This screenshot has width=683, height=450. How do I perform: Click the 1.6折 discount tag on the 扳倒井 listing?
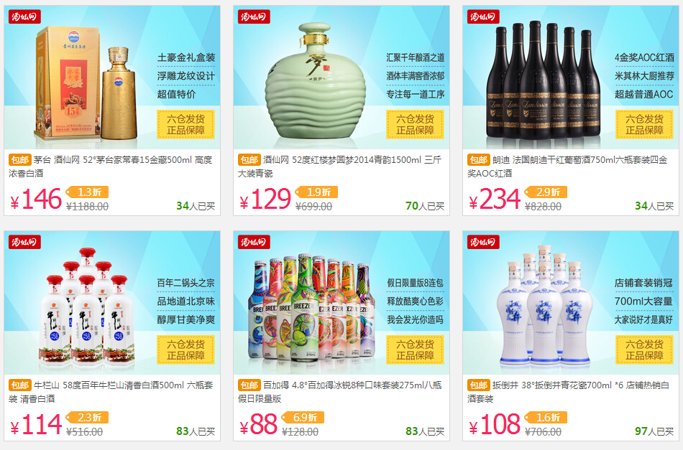(x=546, y=418)
